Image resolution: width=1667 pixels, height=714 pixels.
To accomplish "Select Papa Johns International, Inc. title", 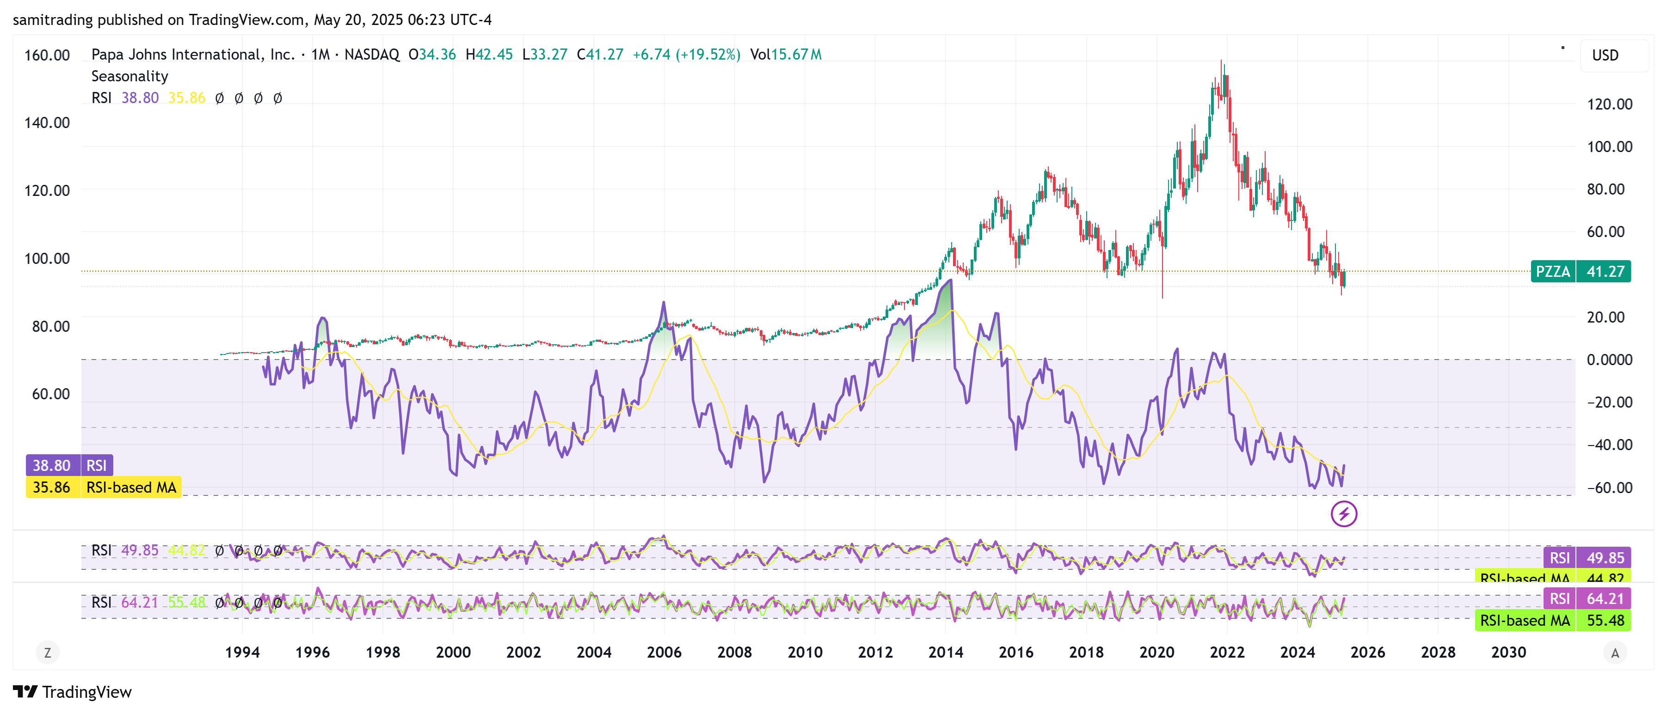I will click(x=193, y=55).
